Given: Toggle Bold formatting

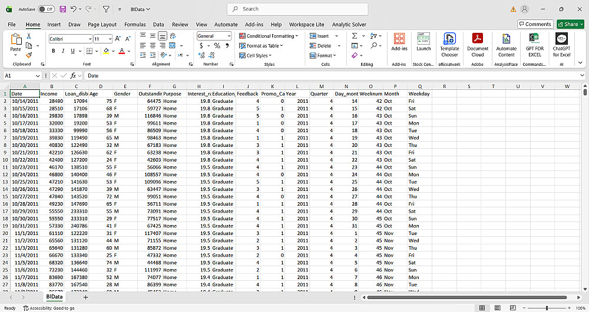Looking at the screenshot, I should (x=54, y=51).
